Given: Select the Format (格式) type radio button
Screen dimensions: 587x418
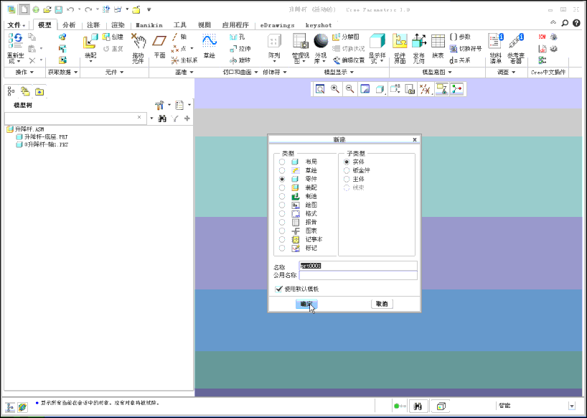Looking at the screenshot, I should click(282, 213).
